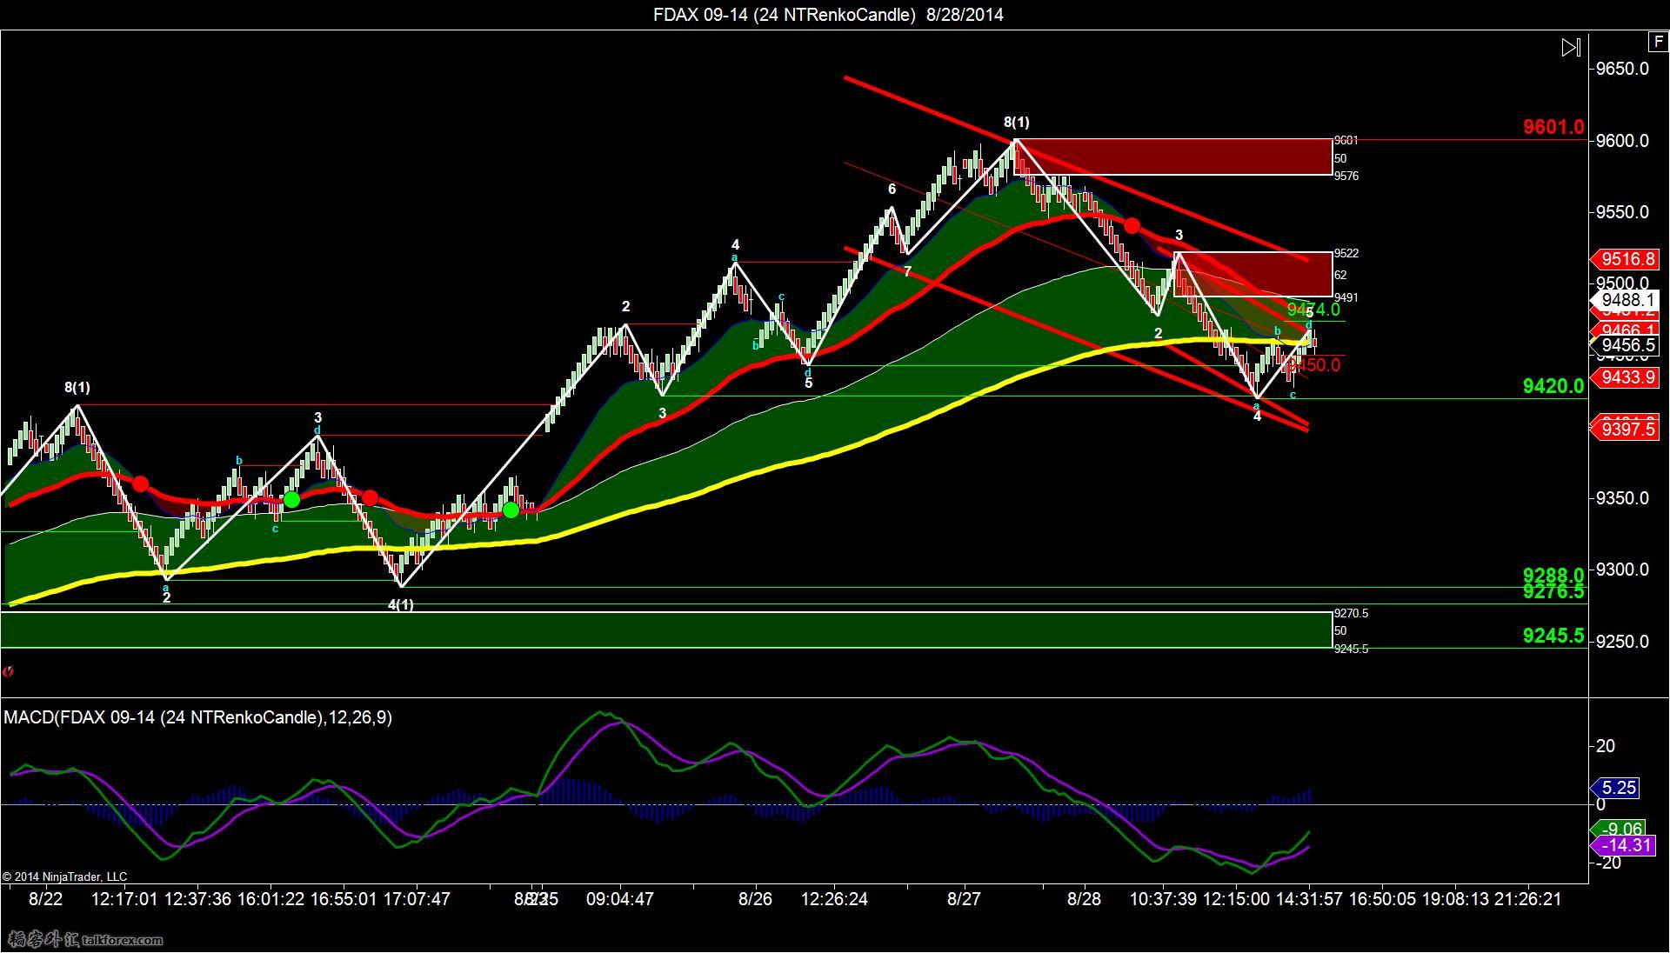
Task: Select the green 9245.5 level label
Action: (x=1553, y=636)
